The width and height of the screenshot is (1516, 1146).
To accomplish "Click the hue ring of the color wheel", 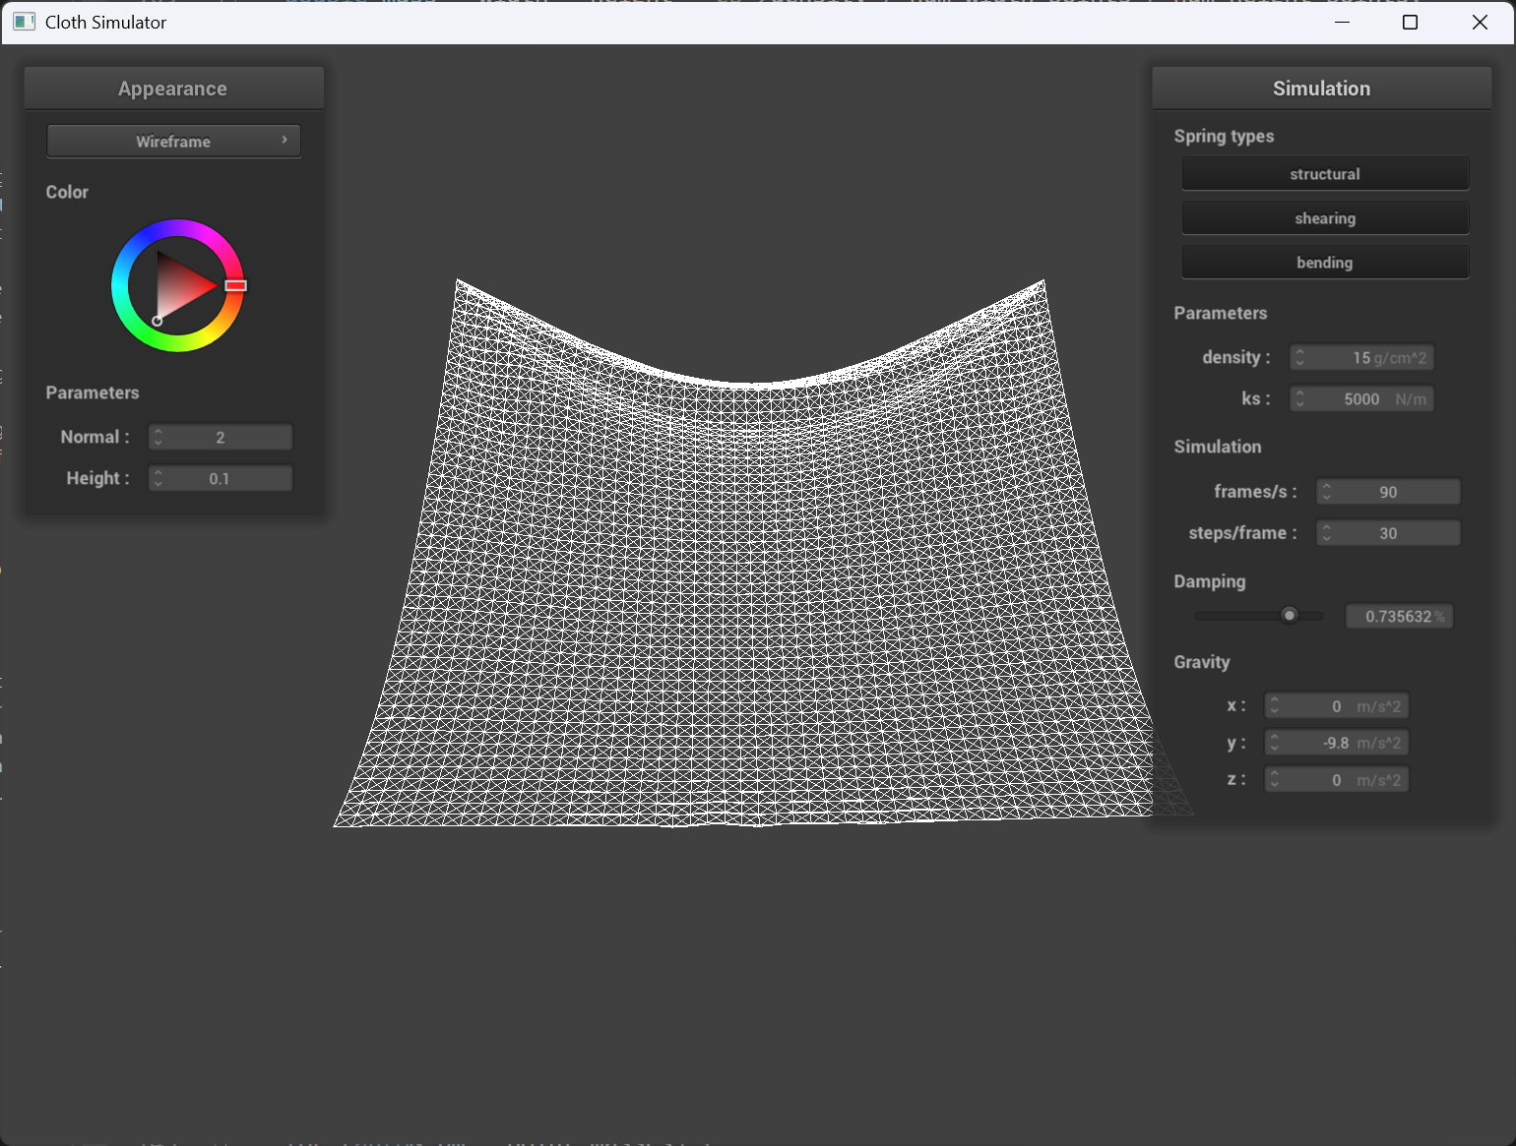I will tap(178, 228).
